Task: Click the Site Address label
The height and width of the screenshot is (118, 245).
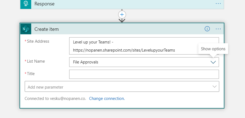Action: [x=38, y=41]
